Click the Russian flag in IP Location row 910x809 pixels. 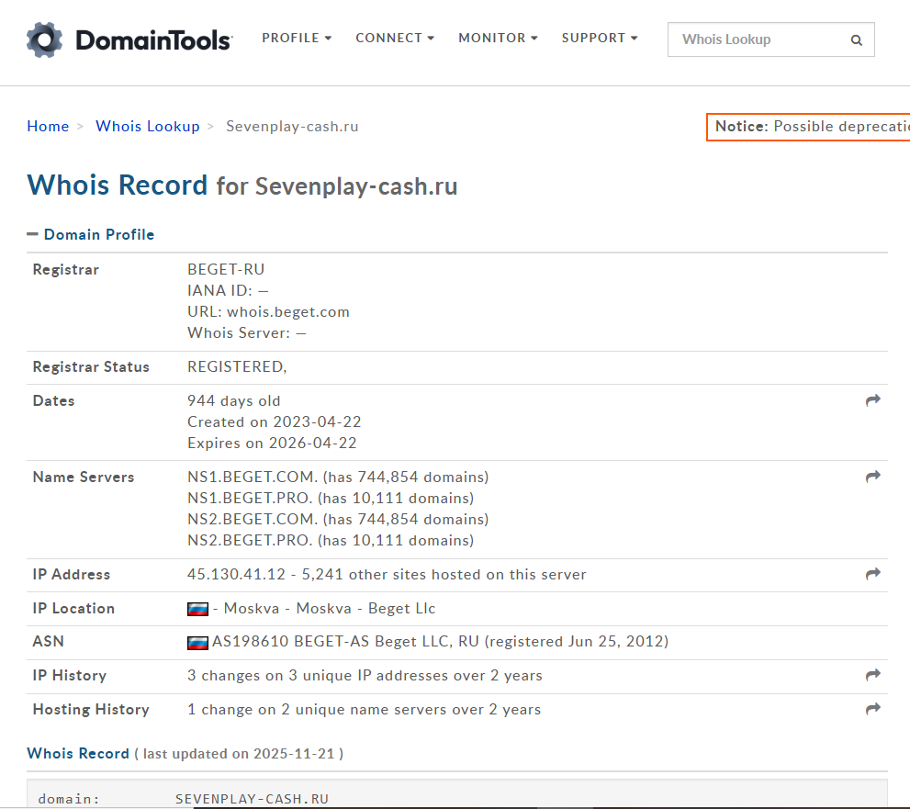click(197, 609)
